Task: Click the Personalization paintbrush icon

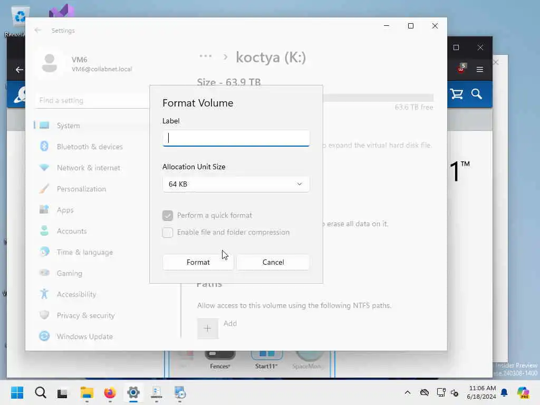Action: point(44,188)
